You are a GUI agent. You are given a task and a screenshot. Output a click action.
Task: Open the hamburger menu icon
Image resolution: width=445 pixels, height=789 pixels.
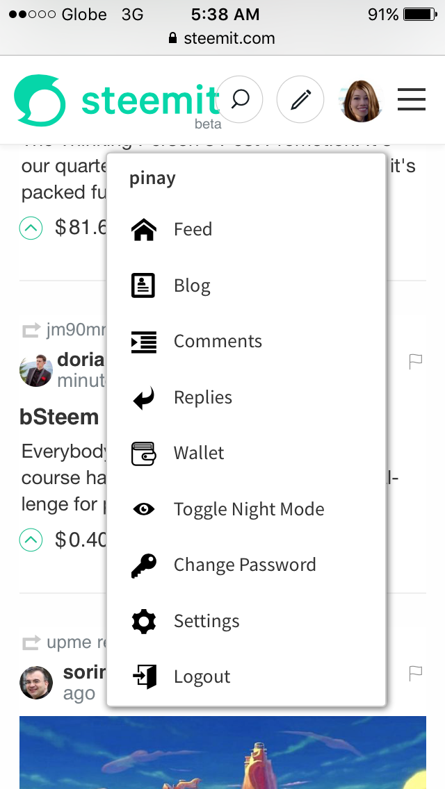(x=412, y=99)
